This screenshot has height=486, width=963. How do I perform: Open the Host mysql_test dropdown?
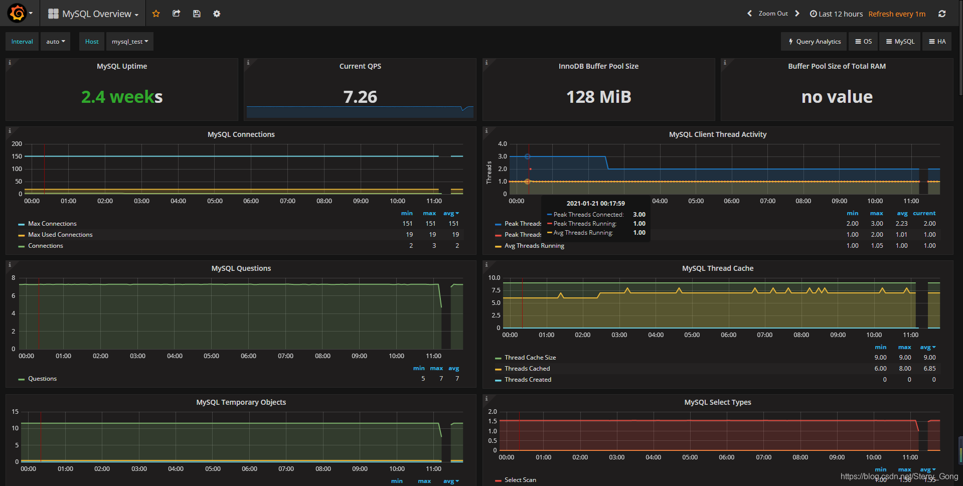click(x=130, y=42)
